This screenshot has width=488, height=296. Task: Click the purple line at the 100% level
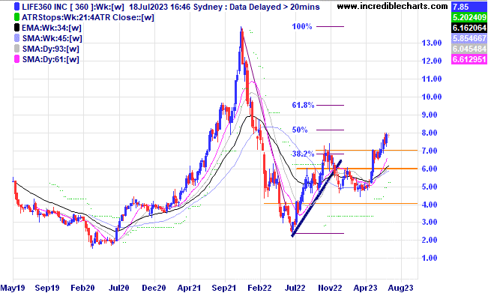pyautogui.click(x=331, y=27)
